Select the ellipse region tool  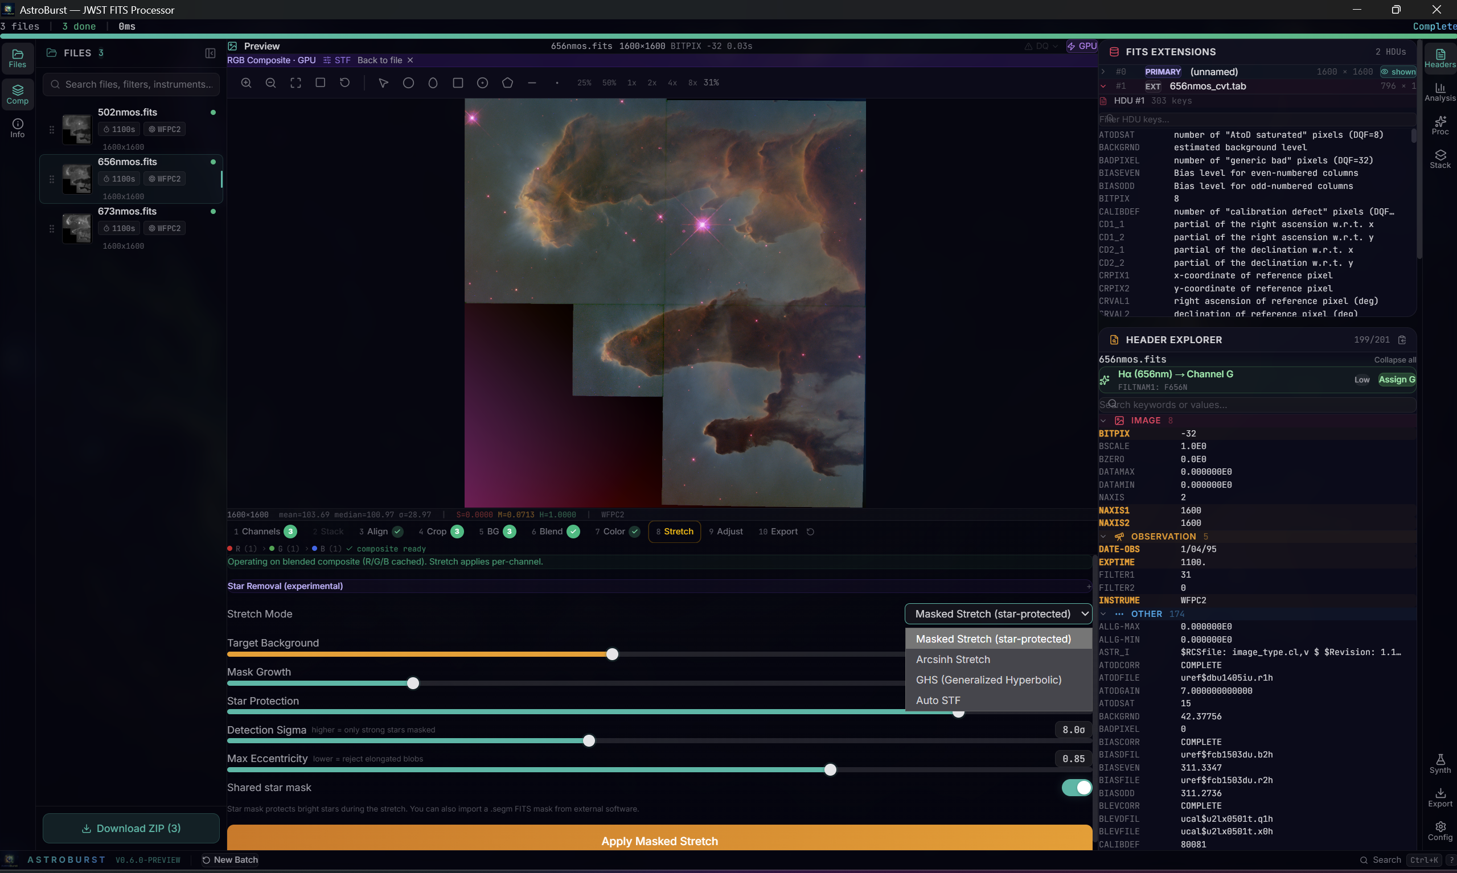click(433, 83)
